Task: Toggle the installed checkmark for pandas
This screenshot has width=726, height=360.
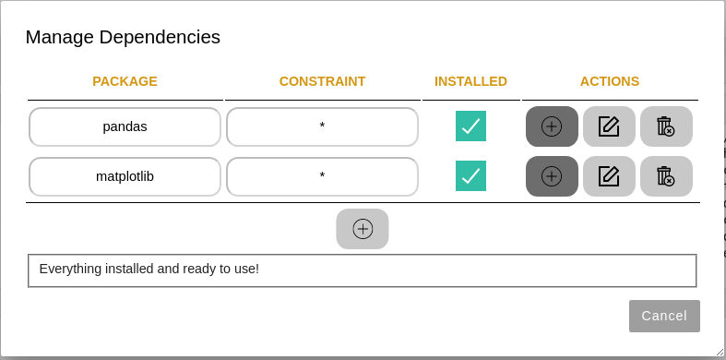Action: (470, 126)
